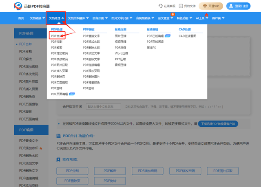The height and width of the screenshot is (187, 261).
Task: Select PDF修改密码 in the dropdown panel
Action: (x=60, y=59)
